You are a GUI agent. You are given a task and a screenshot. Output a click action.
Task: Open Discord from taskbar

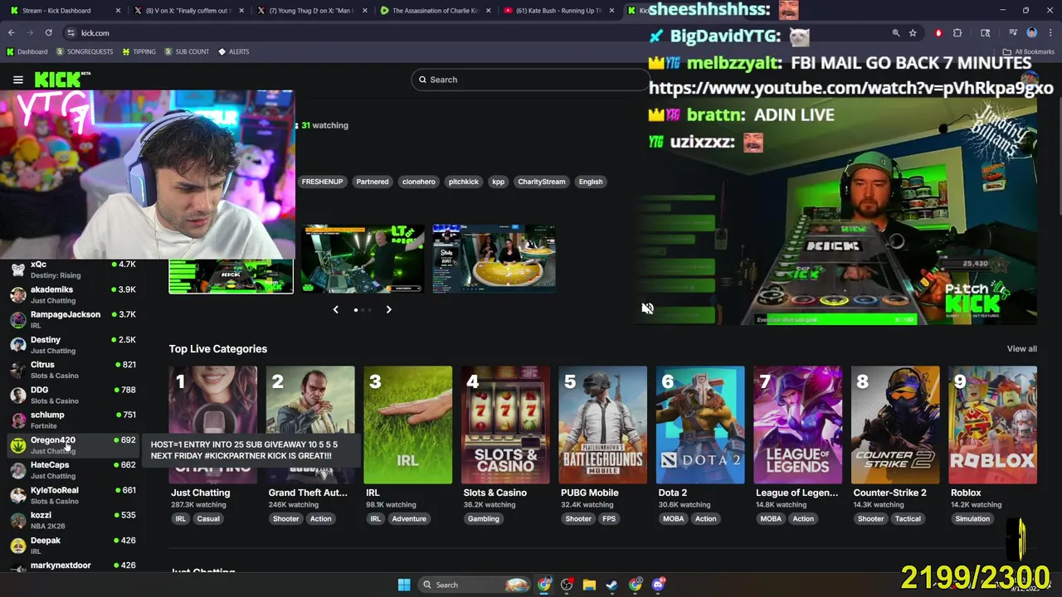(x=659, y=585)
